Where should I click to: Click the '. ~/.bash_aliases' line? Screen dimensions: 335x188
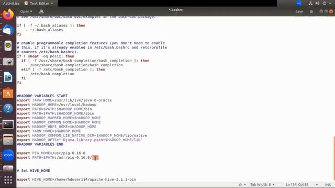click(44, 30)
